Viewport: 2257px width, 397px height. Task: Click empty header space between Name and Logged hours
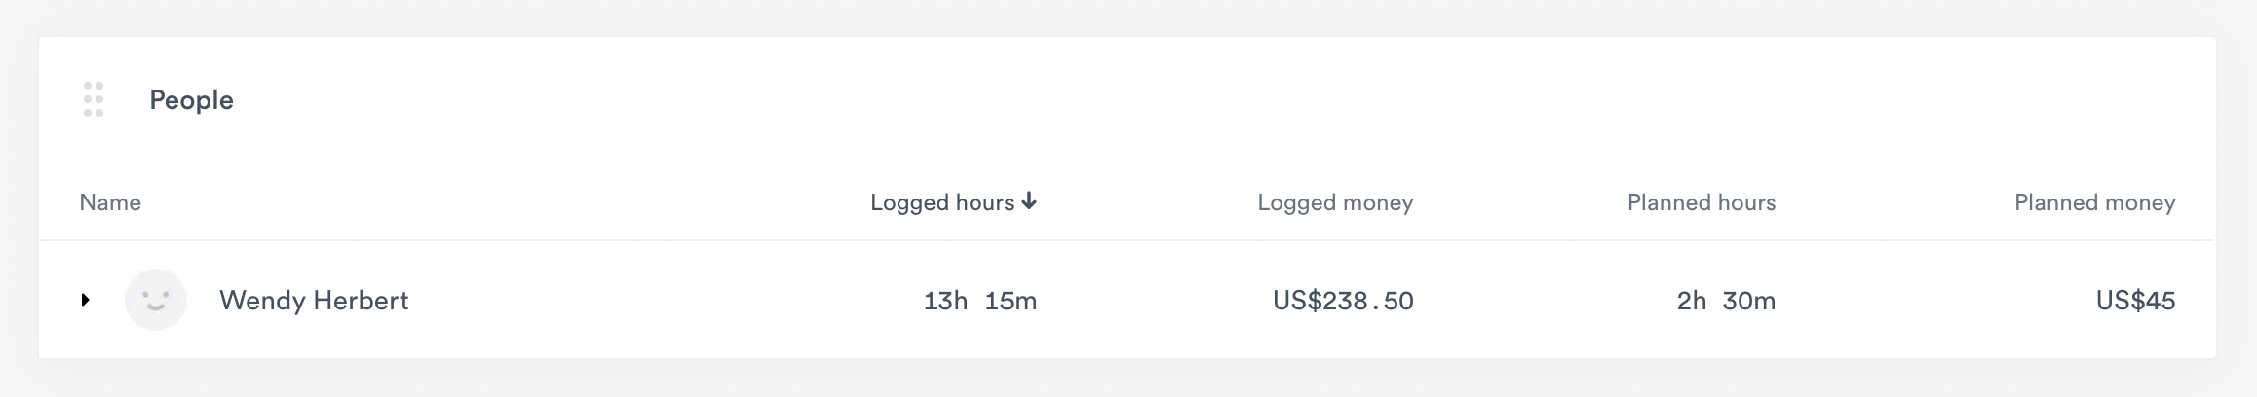pos(487,202)
